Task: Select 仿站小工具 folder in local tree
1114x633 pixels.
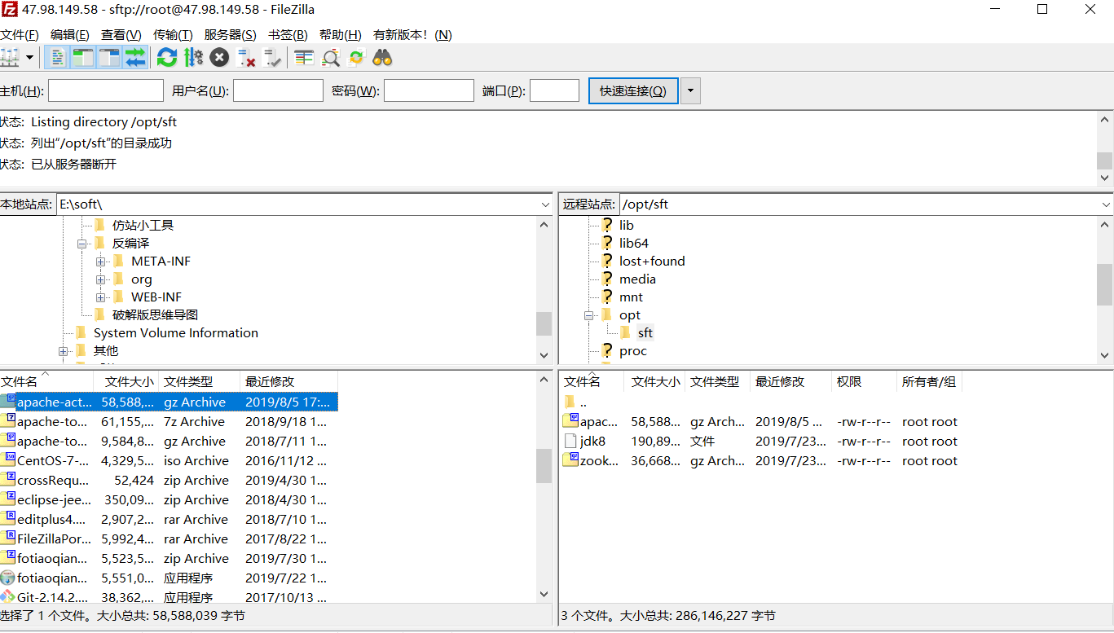Action: click(143, 226)
